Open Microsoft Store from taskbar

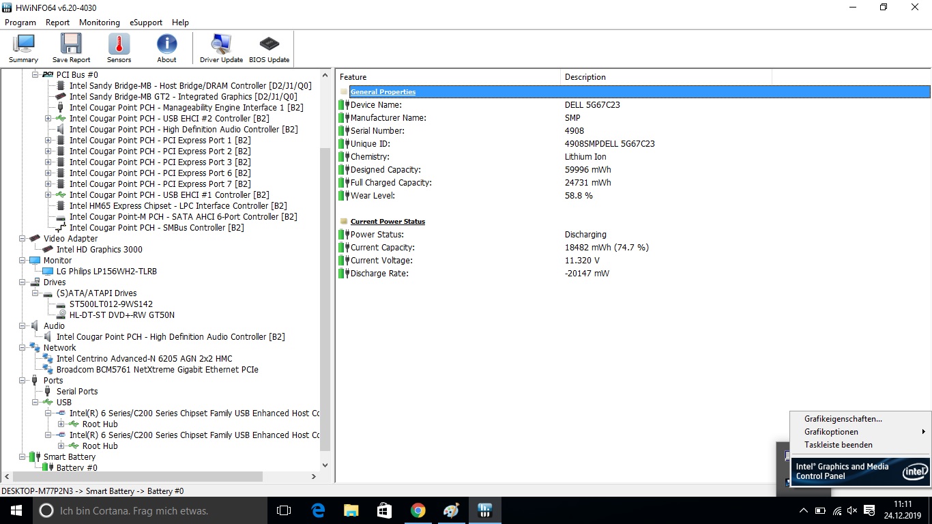385,510
